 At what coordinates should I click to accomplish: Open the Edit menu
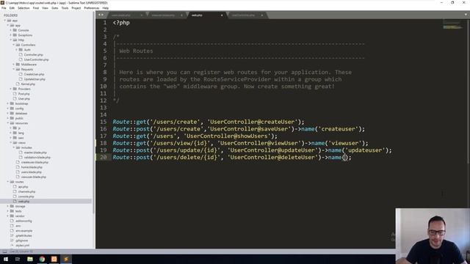click(12, 8)
